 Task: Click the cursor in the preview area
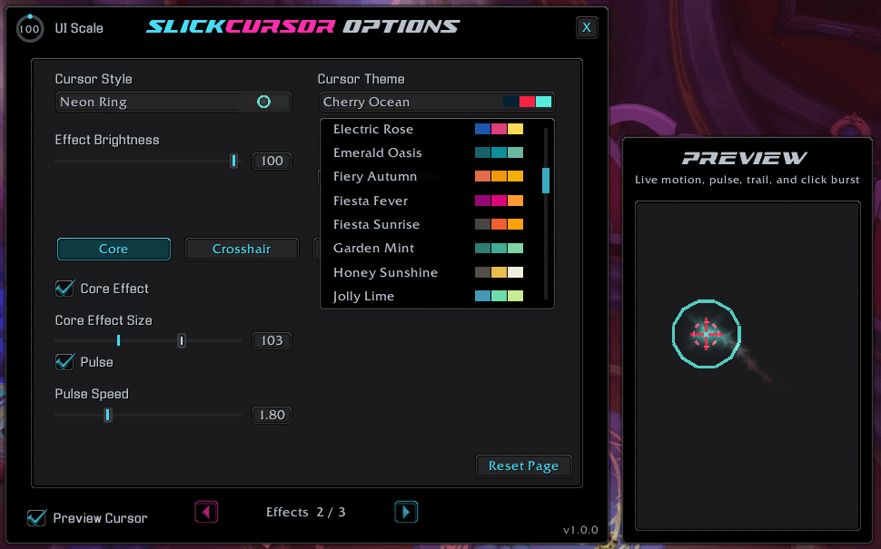pos(707,334)
